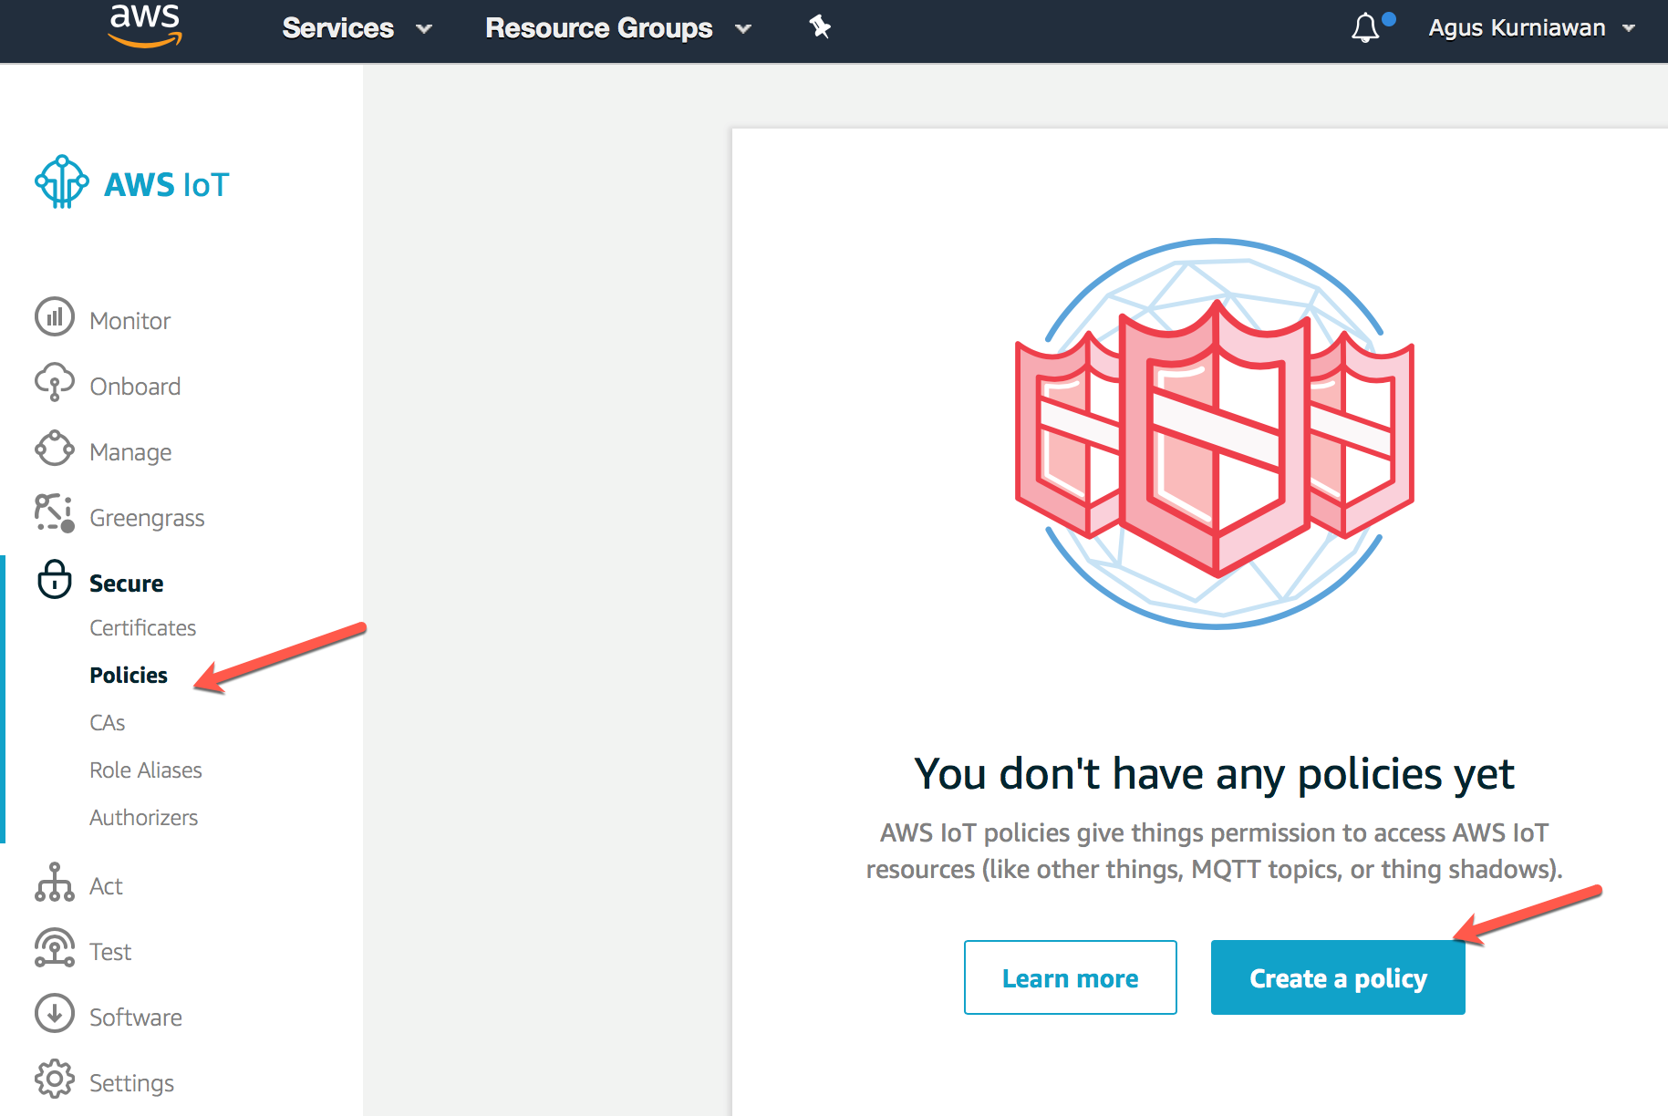The image size is (1668, 1116).
Task: Select Policies in the sidebar
Action: (x=129, y=676)
